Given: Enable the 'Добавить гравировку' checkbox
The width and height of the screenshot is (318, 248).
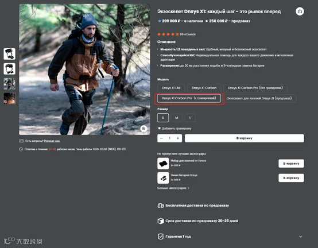Looking at the screenshot, I should tap(160, 128).
